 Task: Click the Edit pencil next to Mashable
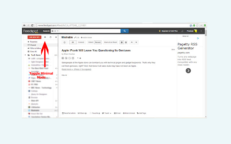(77, 37)
